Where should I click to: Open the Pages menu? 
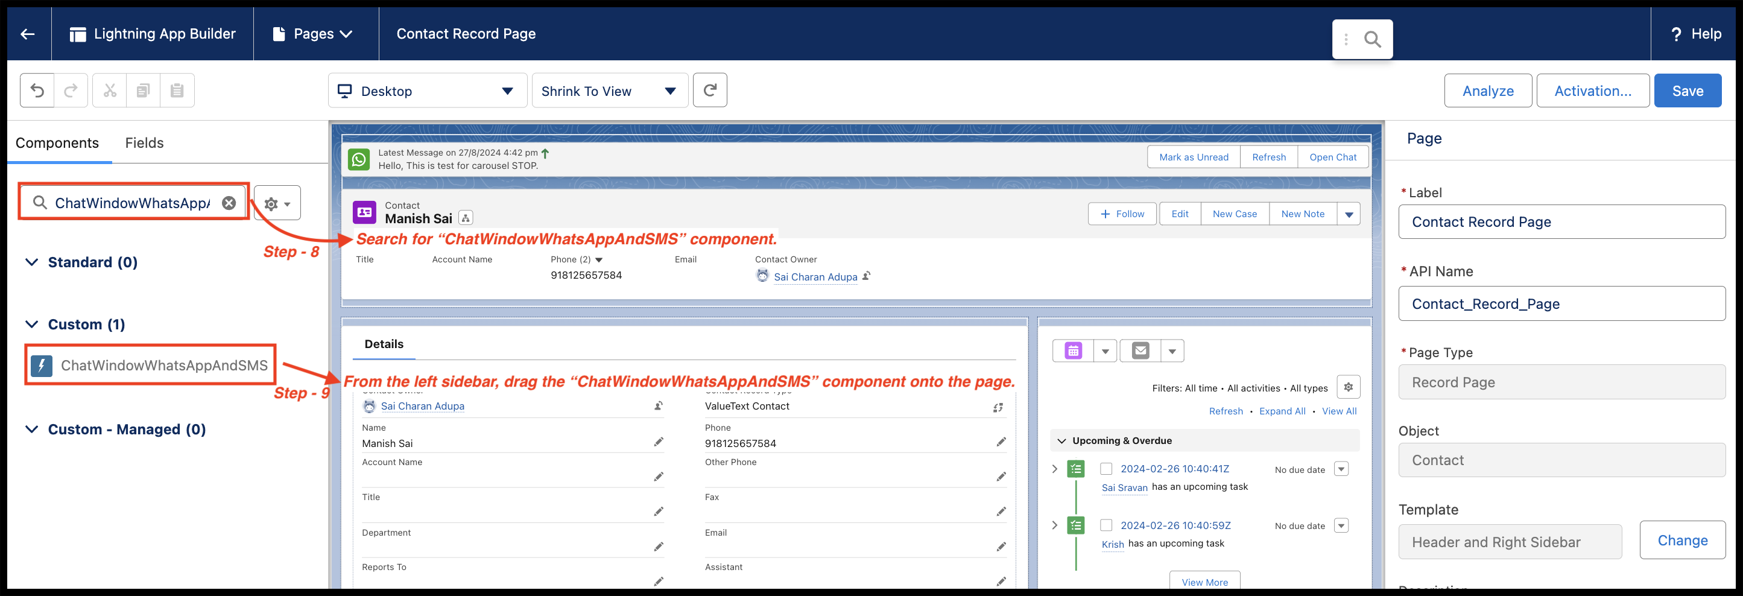point(314,34)
